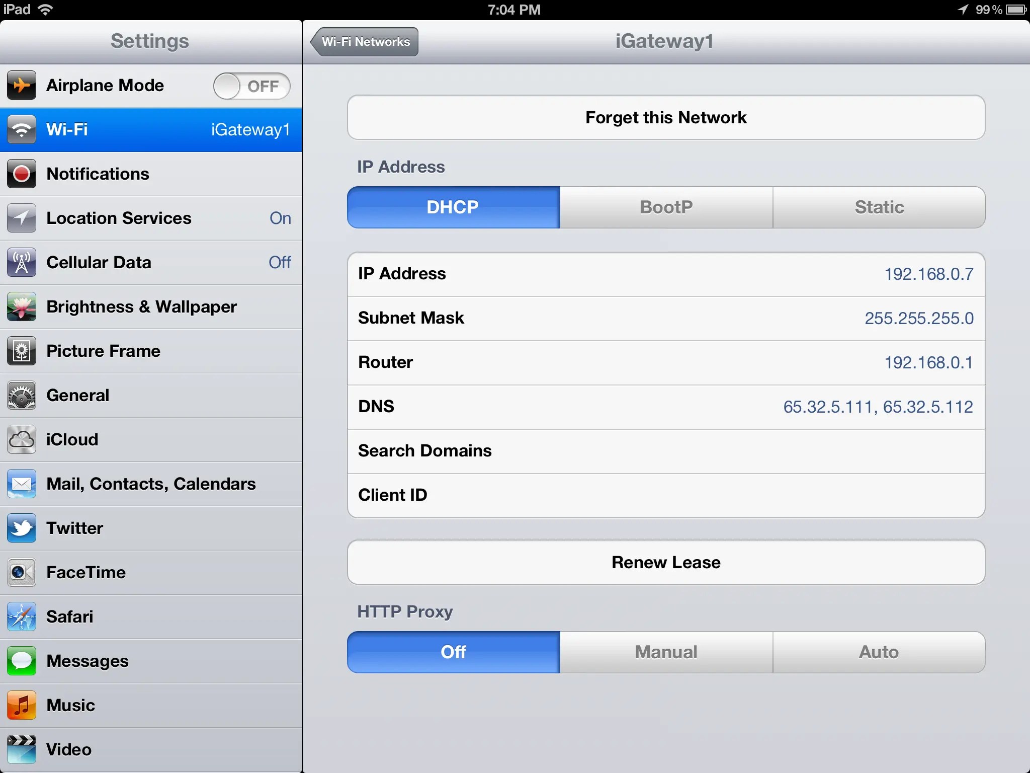Tap the General gear icon
Image resolution: width=1030 pixels, height=773 pixels.
click(x=22, y=395)
